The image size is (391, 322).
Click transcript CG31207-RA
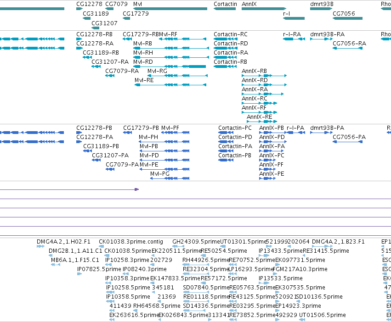(96, 67)
